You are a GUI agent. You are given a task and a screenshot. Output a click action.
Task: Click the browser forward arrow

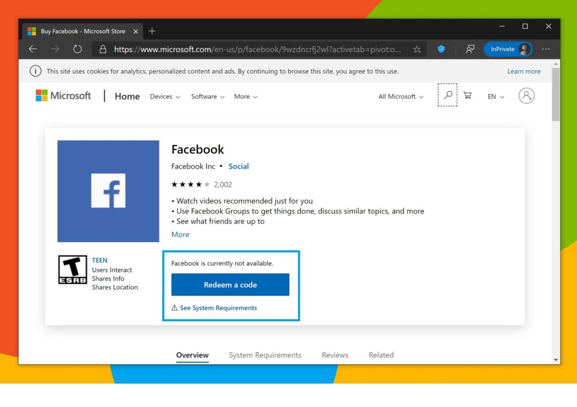[55, 49]
